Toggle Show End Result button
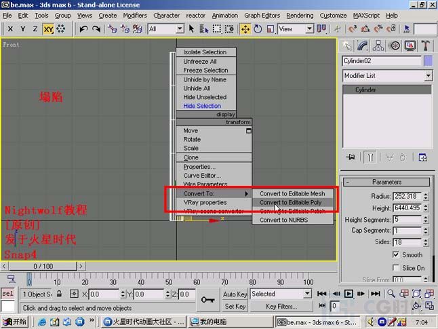The height and width of the screenshot is (329, 438). click(x=370, y=157)
